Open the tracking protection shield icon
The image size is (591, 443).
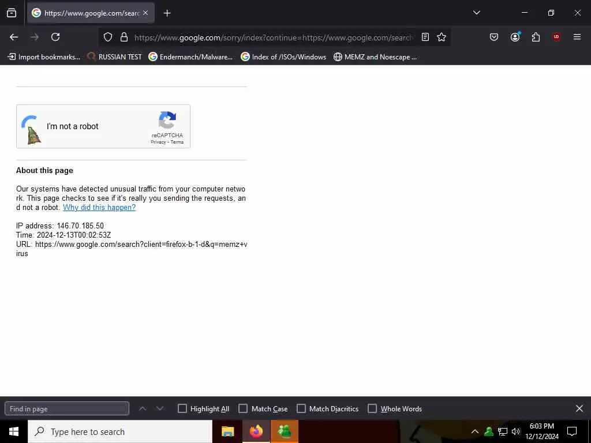tap(108, 37)
